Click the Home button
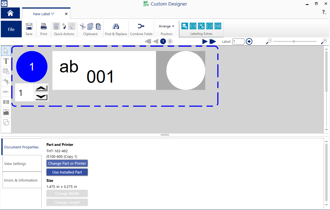Image resolution: width=330 pixels, height=210 pixels. [x=10, y=13]
